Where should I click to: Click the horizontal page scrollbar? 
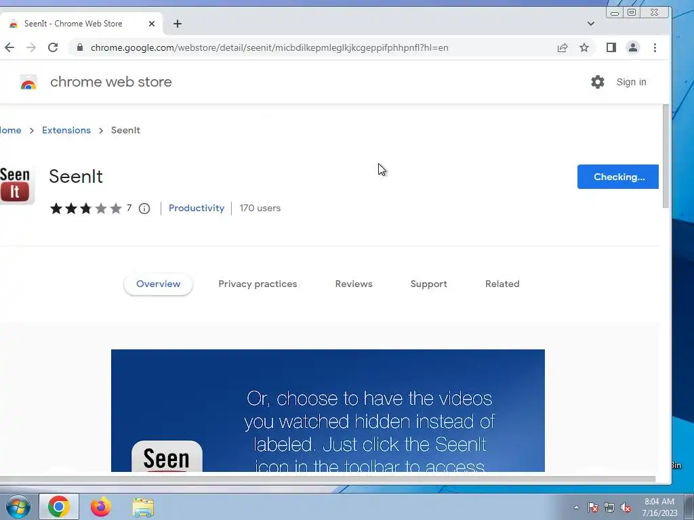pos(327,479)
